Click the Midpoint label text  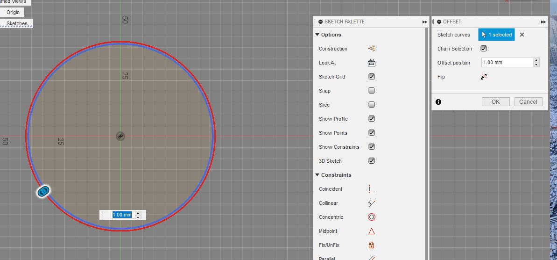(329, 231)
